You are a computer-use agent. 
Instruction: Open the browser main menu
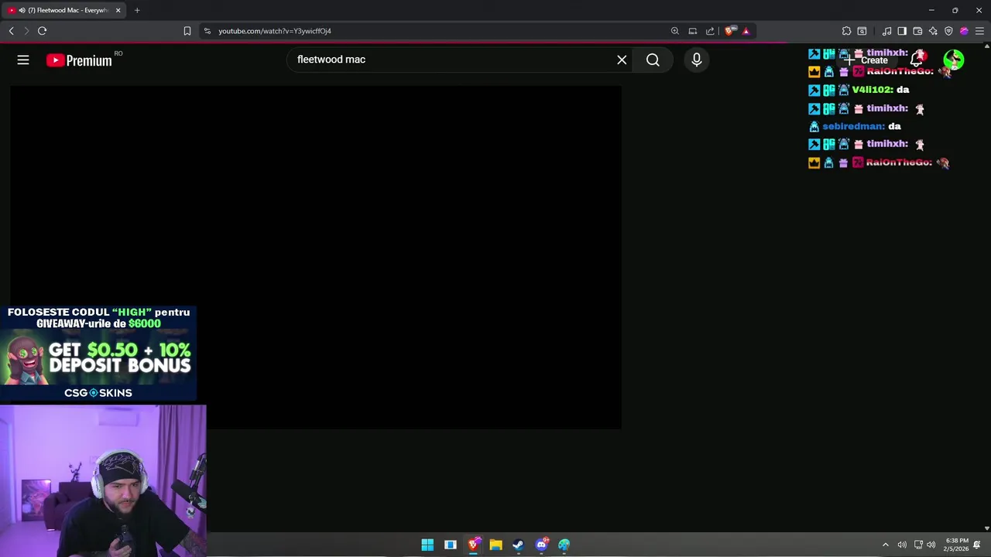tap(979, 31)
